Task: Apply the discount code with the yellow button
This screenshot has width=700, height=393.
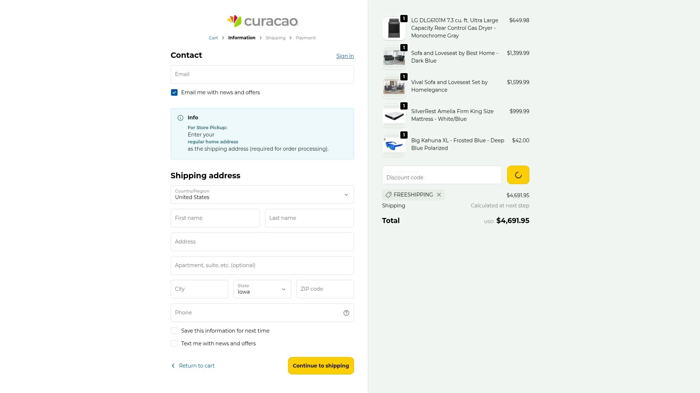Action: pyautogui.click(x=518, y=175)
